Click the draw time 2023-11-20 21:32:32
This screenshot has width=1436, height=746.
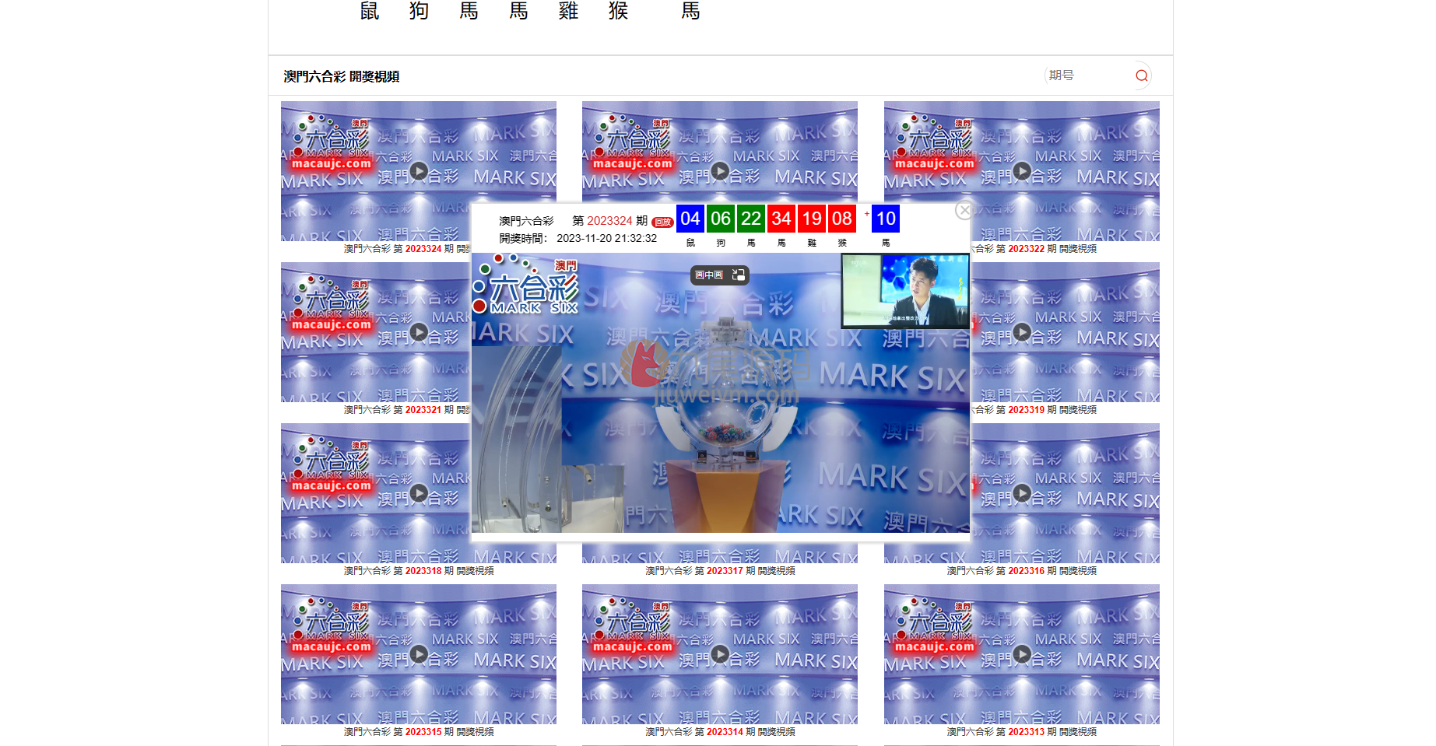(607, 238)
